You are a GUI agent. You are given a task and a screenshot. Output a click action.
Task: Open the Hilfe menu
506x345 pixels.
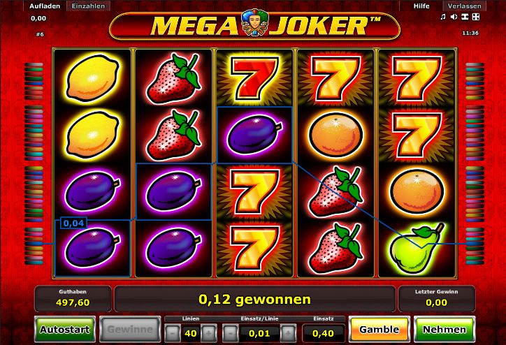(421, 6)
